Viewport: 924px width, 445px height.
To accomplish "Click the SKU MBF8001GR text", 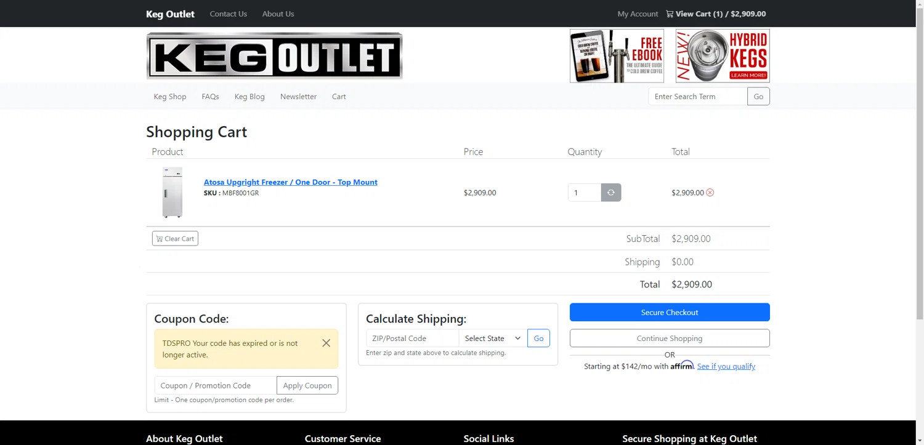I will click(231, 193).
